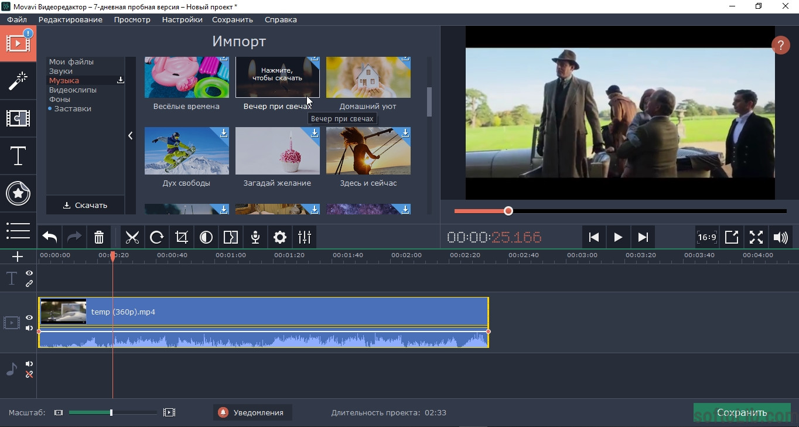Select Звуки category
The height and width of the screenshot is (427, 799).
point(61,71)
